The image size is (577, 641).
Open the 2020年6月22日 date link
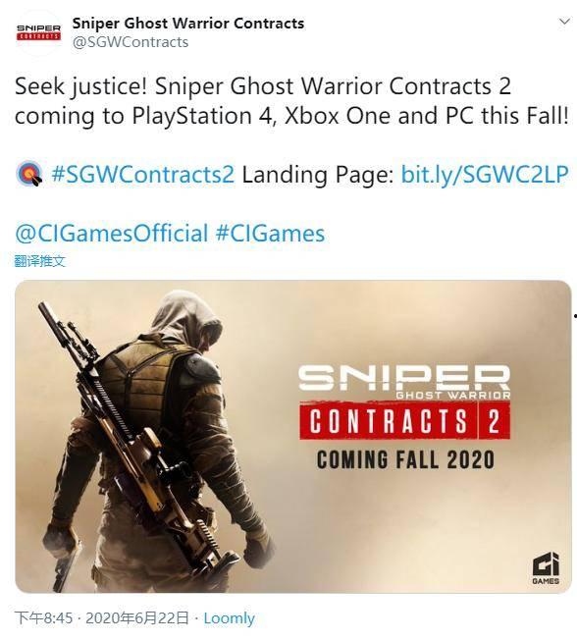tap(137, 618)
